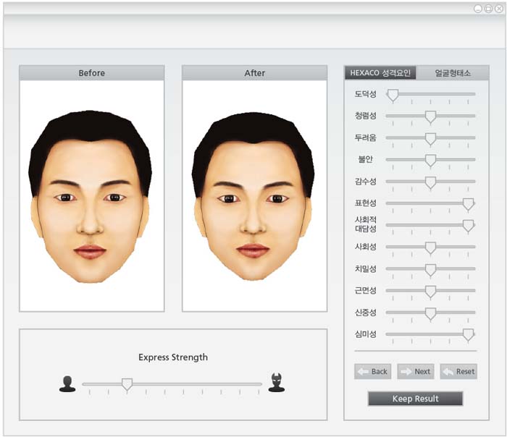Click the Back button
The width and height of the screenshot is (507, 437).
pyautogui.click(x=373, y=371)
